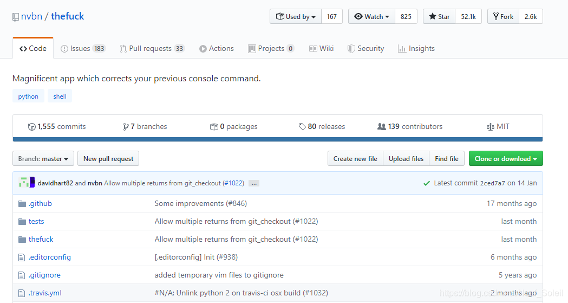Viewport: 568px width, 303px height.
Task: Open davidhart82 author link
Action: click(55, 183)
